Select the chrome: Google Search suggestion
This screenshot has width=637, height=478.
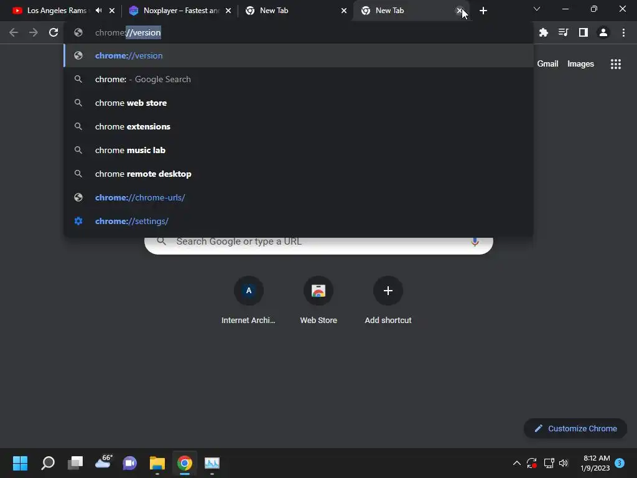pos(299,79)
